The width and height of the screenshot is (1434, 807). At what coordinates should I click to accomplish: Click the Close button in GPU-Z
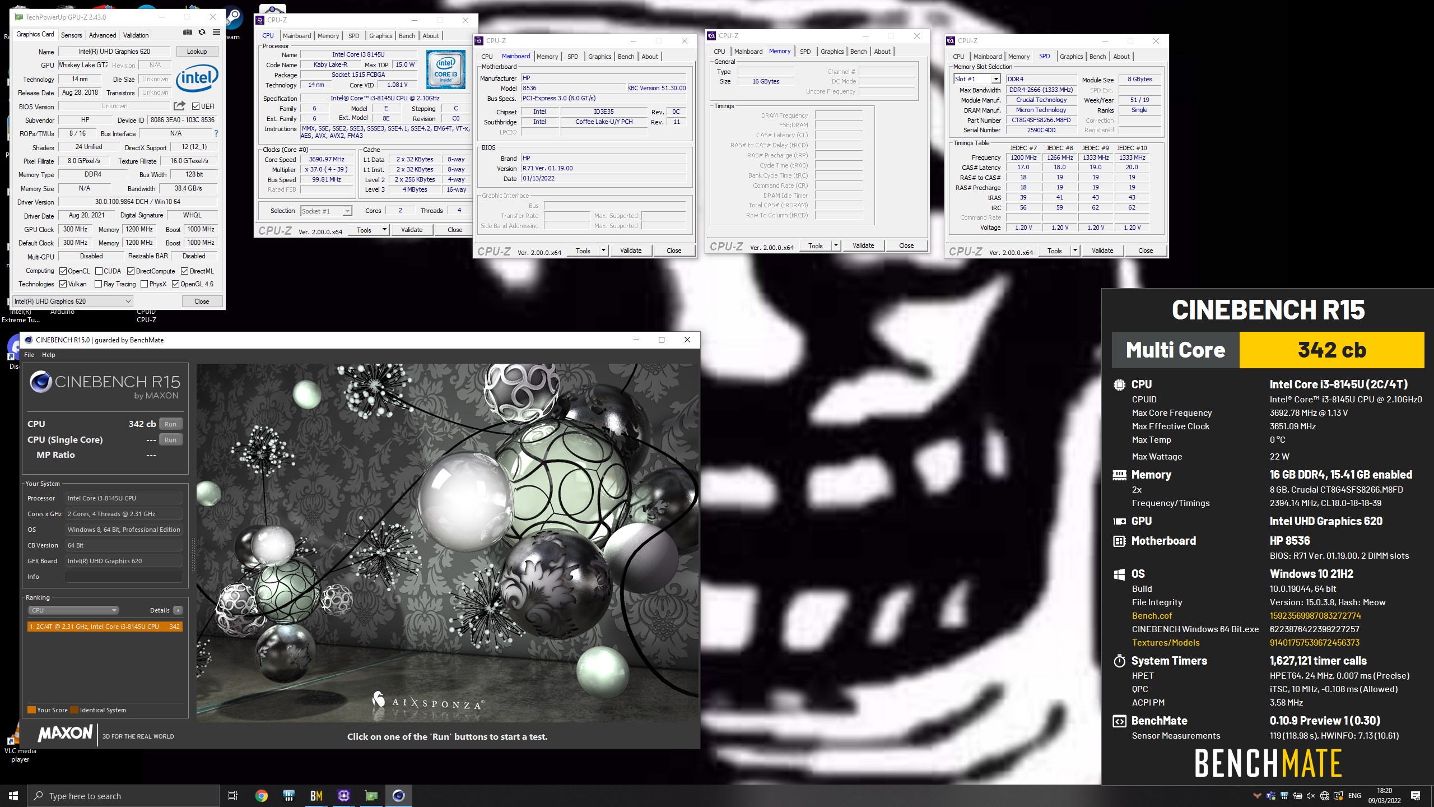coord(202,302)
